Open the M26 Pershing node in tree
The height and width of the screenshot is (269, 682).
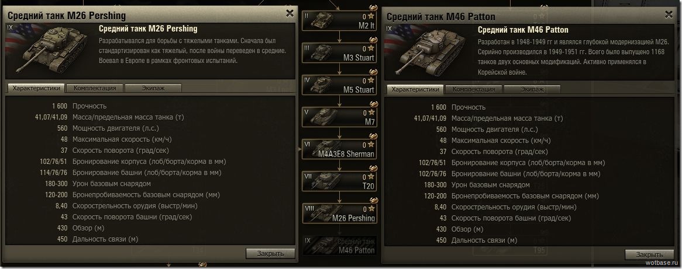pos(339,213)
